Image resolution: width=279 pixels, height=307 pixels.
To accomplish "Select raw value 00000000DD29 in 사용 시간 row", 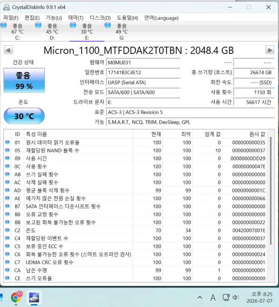I will [x=248, y=158].
